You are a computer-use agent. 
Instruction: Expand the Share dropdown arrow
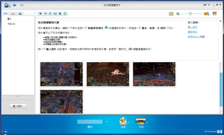[128, 122]
